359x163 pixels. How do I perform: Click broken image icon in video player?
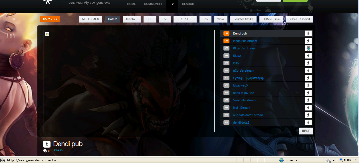point(47,34)
